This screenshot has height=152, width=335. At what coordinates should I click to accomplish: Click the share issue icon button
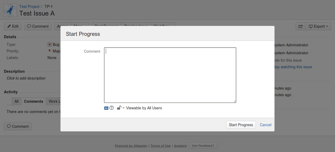pos(300,26)
